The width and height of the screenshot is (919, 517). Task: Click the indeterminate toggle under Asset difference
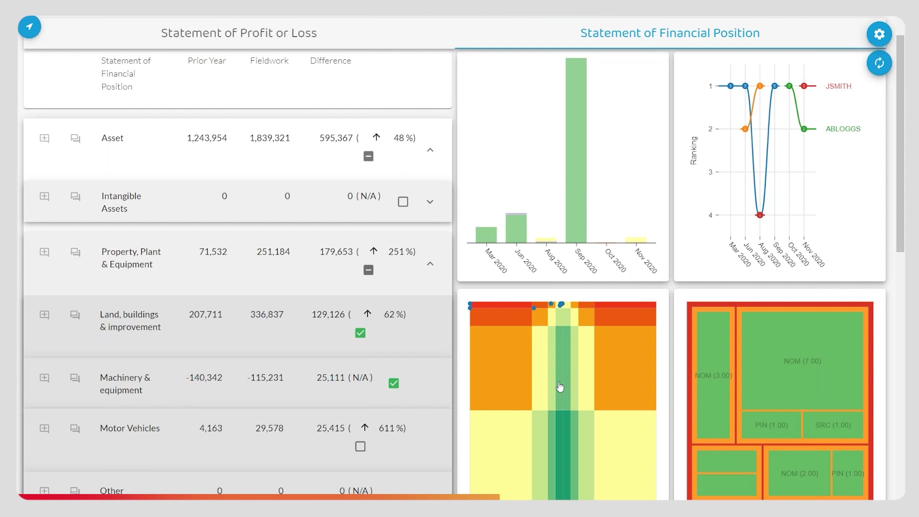[x=368, y=156]
